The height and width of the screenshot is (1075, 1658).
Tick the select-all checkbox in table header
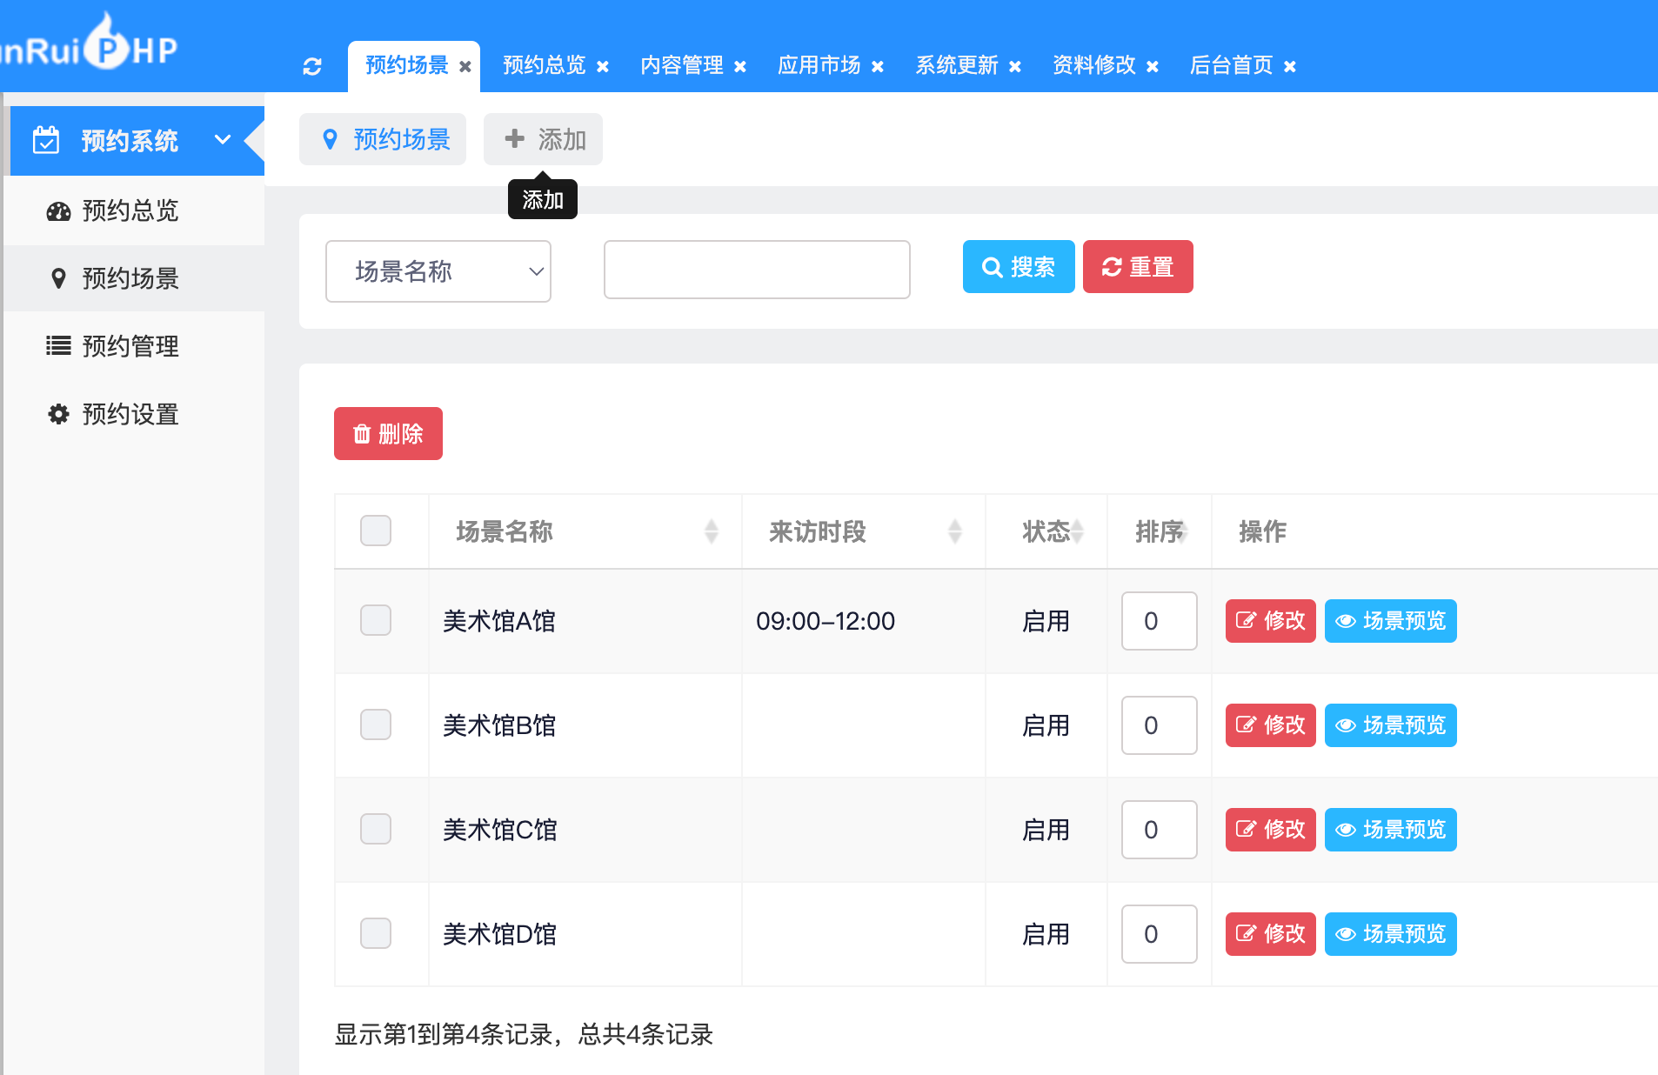pyautogui.click(x=376, y=531)
